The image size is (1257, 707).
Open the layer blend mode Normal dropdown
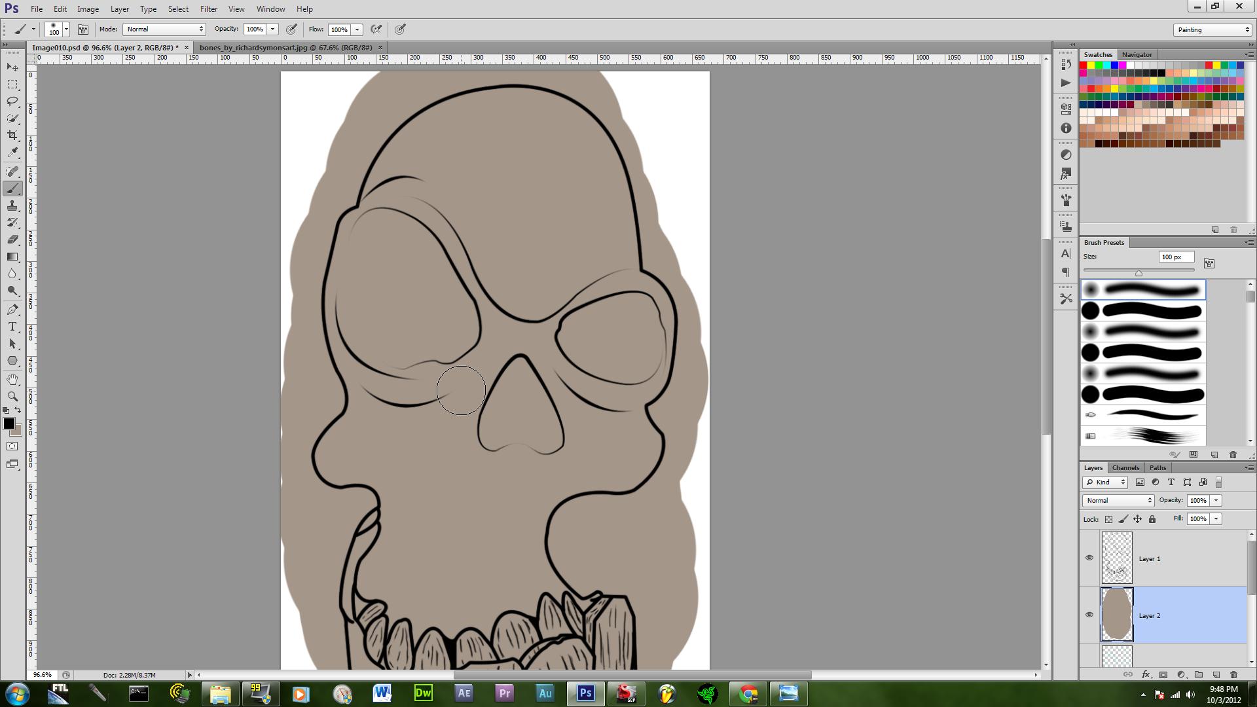[1118, 501]
